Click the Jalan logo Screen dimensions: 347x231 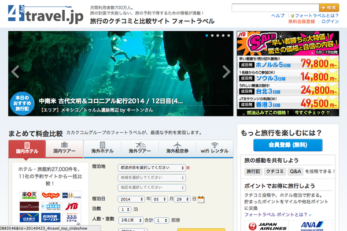pyautogui.click(x=50, y=195)
